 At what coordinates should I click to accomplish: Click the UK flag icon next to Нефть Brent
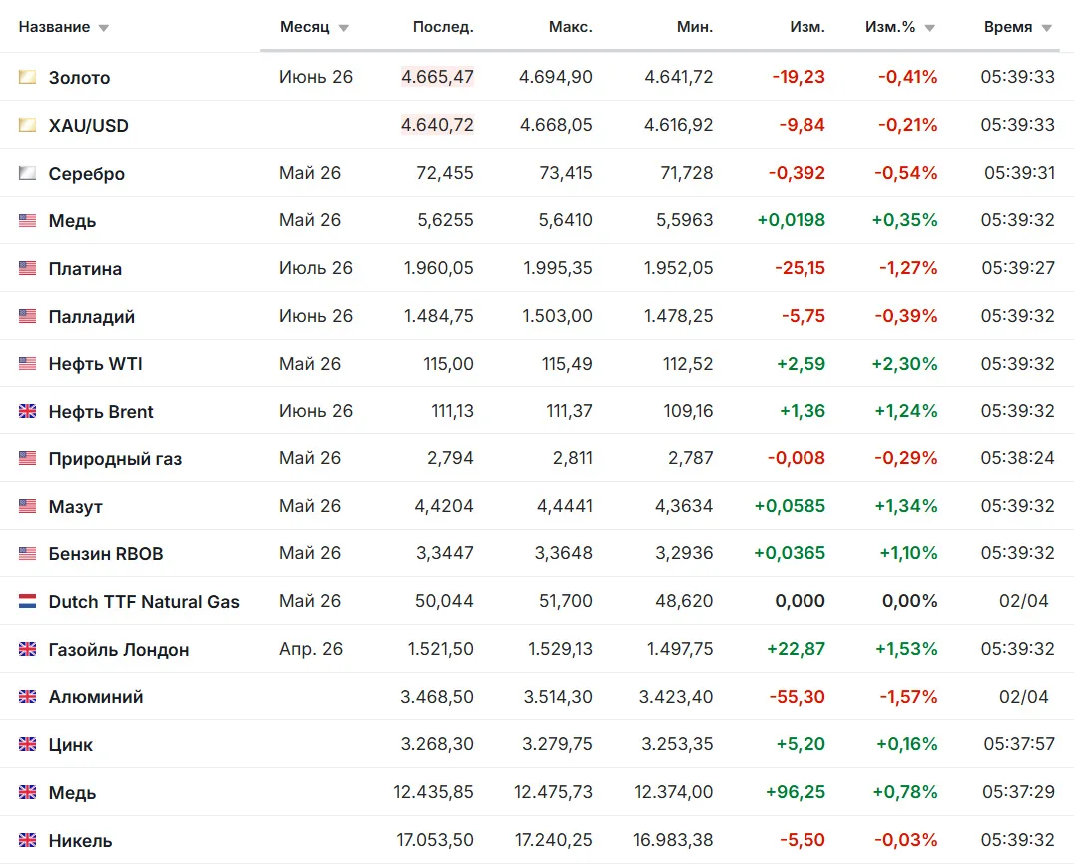(x=27, y=411)
